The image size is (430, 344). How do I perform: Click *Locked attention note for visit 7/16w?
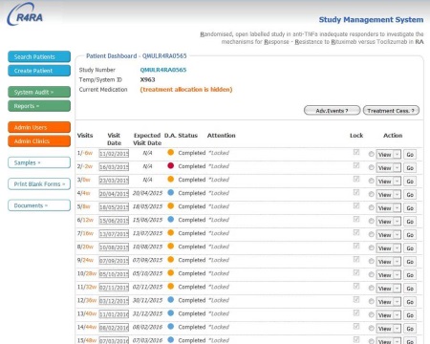(219, 233)
